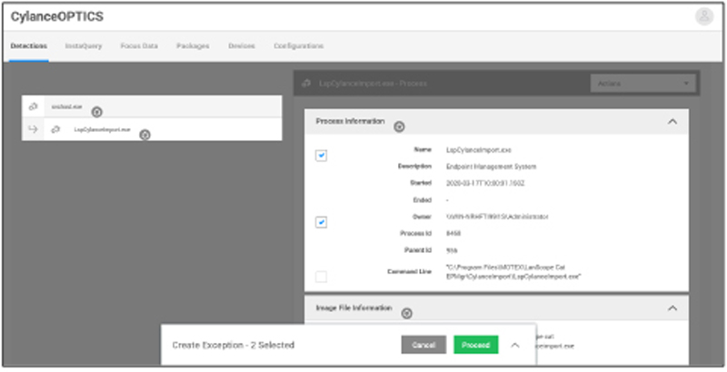
Task: Click the Command Line path text
Action: coord(513,272)
